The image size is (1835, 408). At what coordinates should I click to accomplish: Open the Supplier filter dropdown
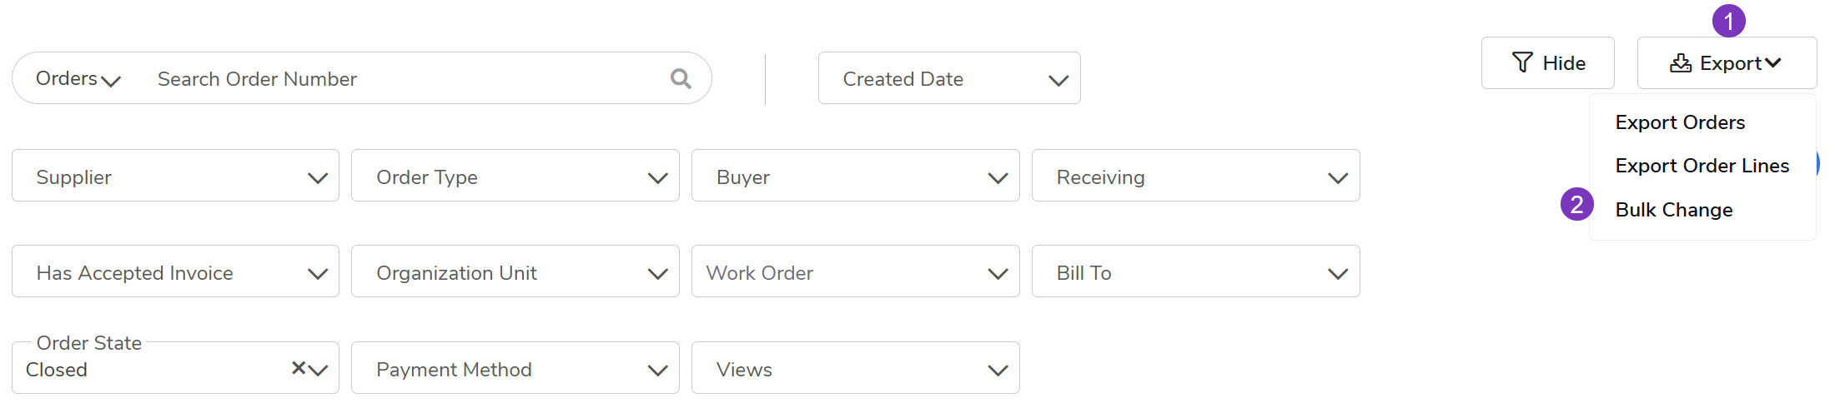(175, 177)
